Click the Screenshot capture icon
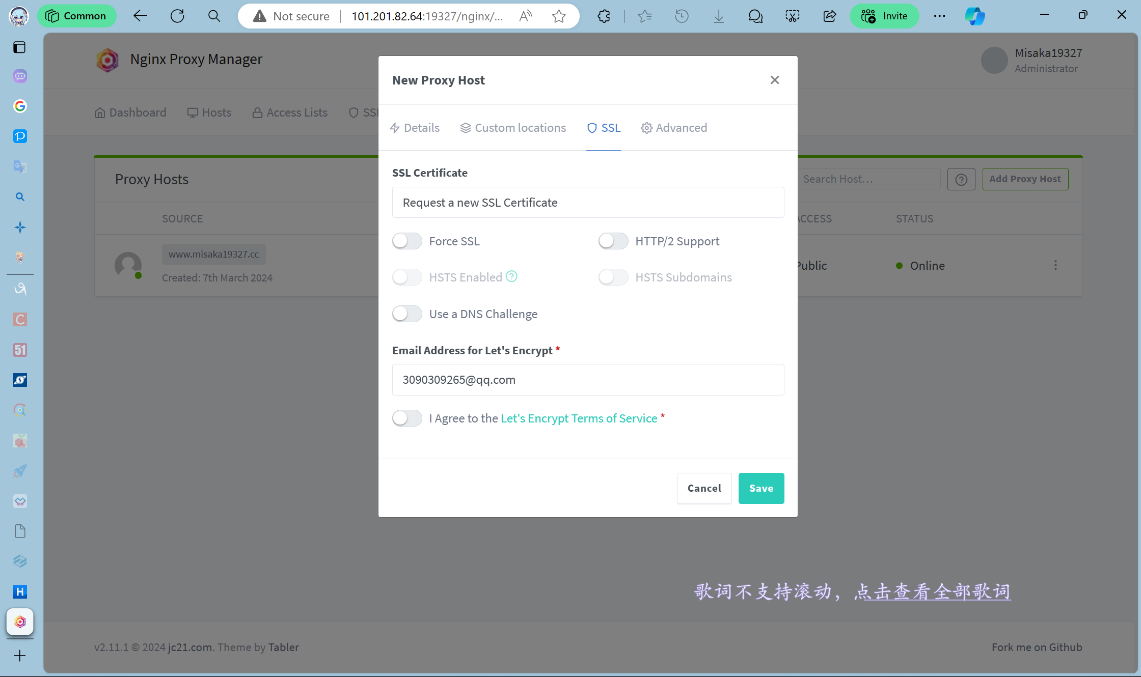The width and height of the screenshot is (1141, 677). coord(793,16)
